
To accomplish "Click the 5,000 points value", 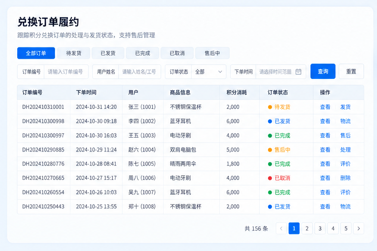I will [233, 150].
